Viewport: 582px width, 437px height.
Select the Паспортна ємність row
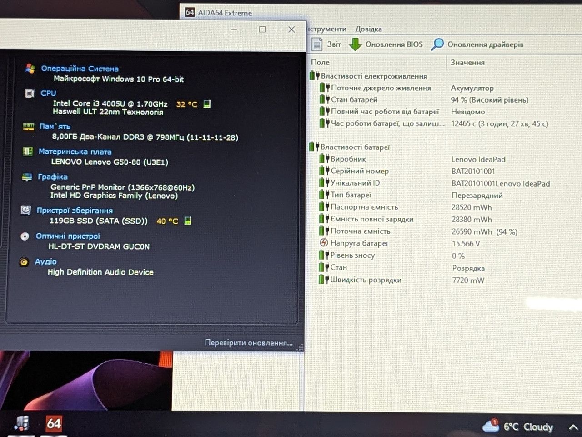[446, 207]
